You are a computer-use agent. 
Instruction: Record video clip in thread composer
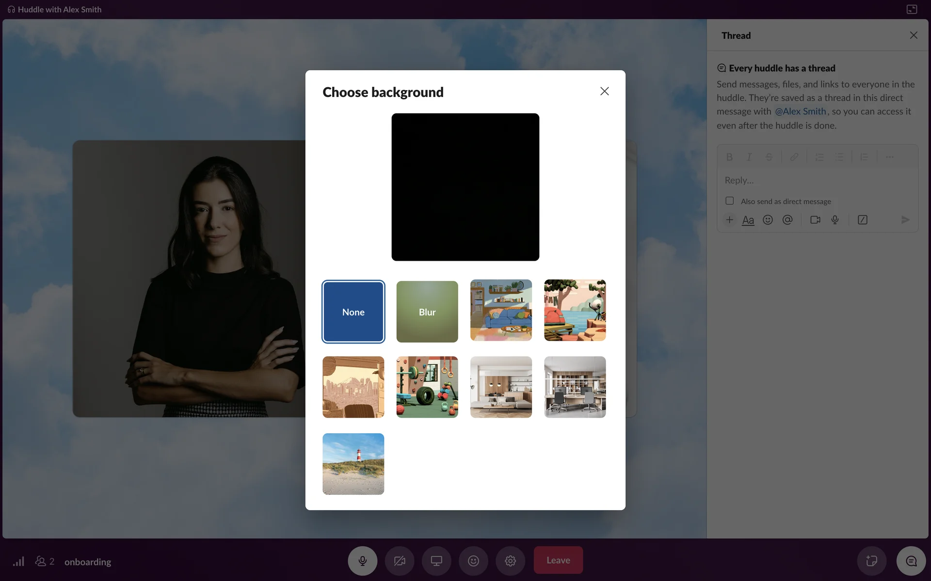coord(815,220)
